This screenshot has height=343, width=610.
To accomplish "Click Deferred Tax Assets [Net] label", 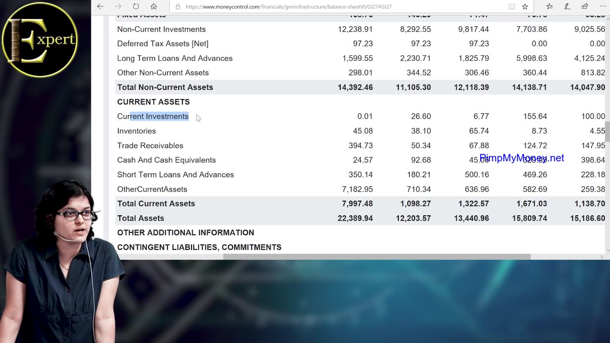I will tap(163, 43).
